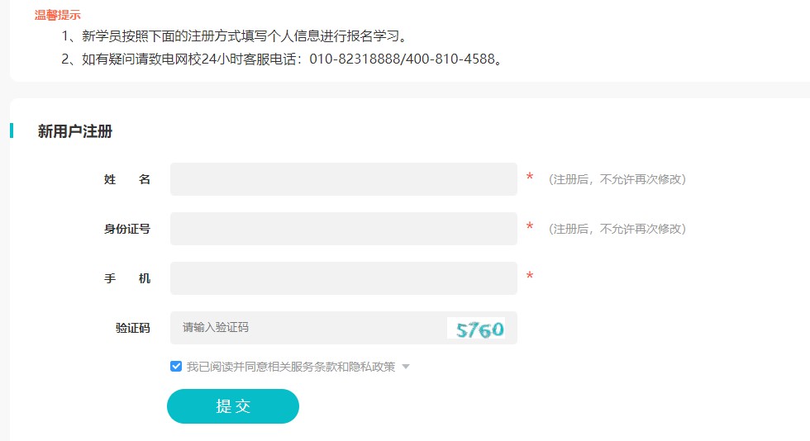Click the 姓名 name input field
This screenshot has width=810, height=441.
click(x=343, y=179)
